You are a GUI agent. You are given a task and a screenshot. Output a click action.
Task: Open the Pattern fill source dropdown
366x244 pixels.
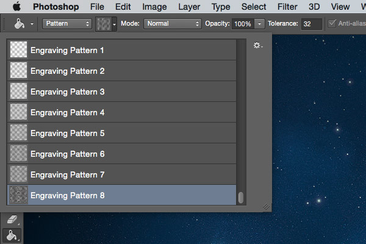point(67,24)
